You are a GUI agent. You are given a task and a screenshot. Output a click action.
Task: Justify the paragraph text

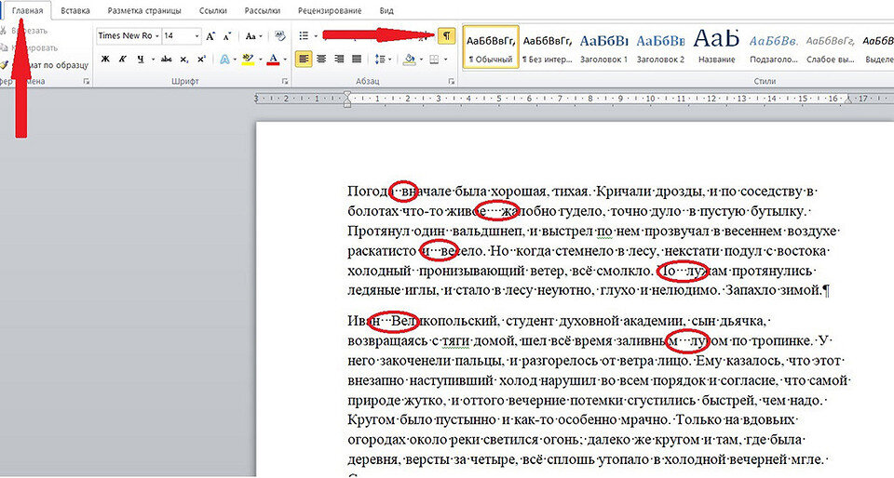pyautogui.click(x=357, y=60)
